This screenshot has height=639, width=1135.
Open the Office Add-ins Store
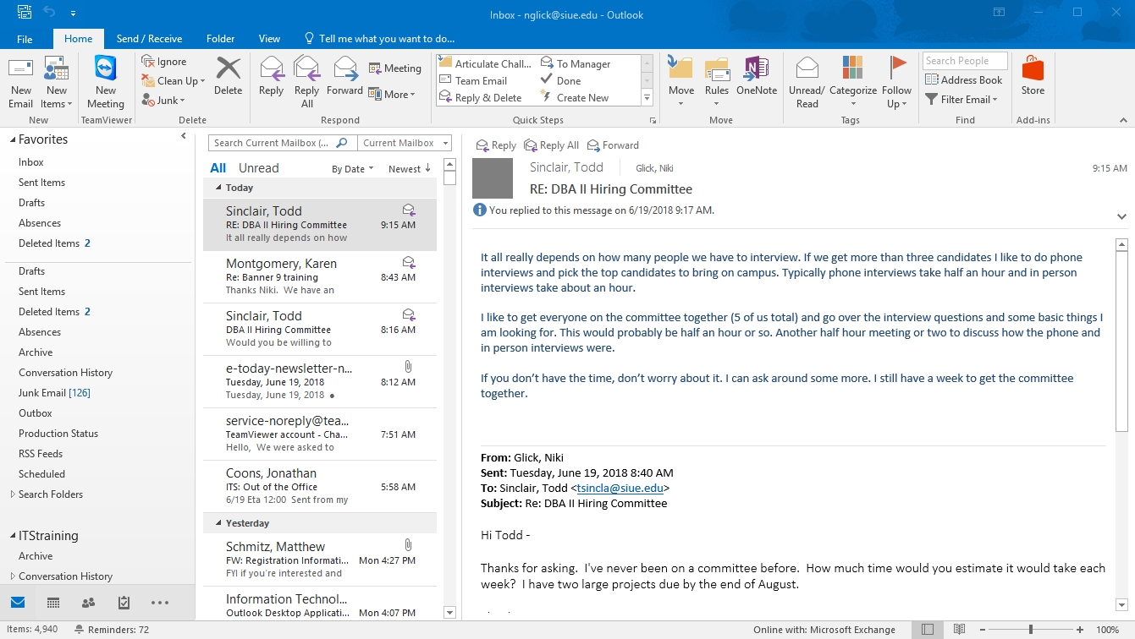click(1033, 76)
